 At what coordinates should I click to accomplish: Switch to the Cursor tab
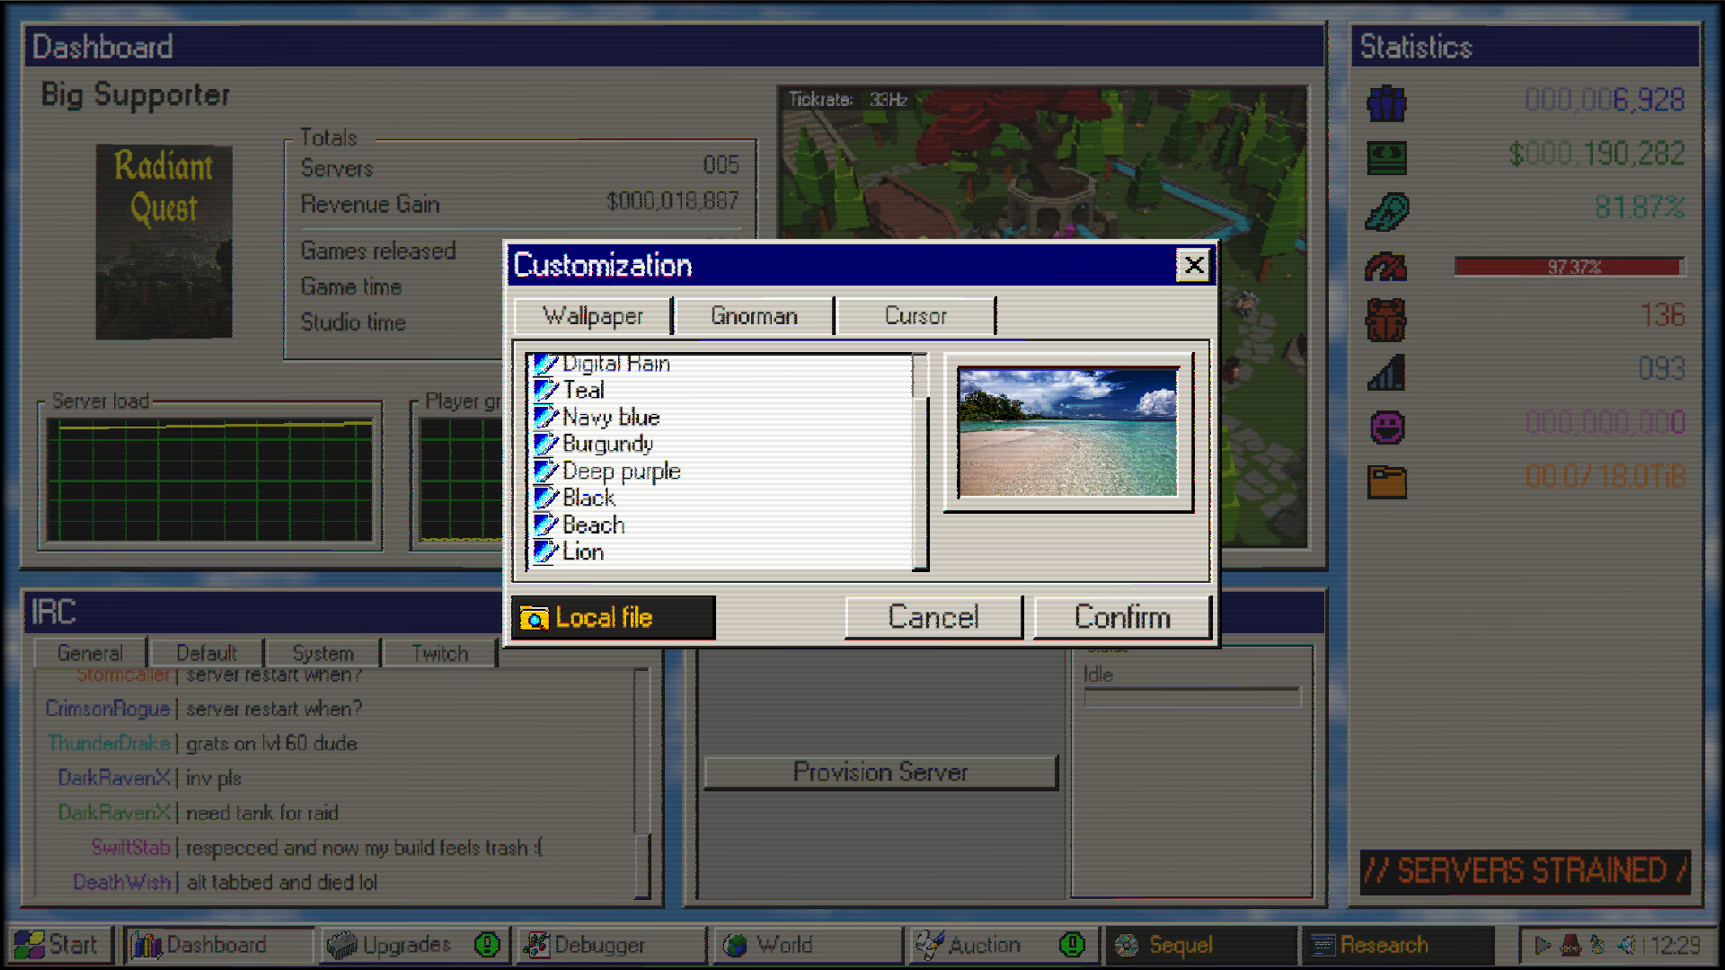coord(916,315)
